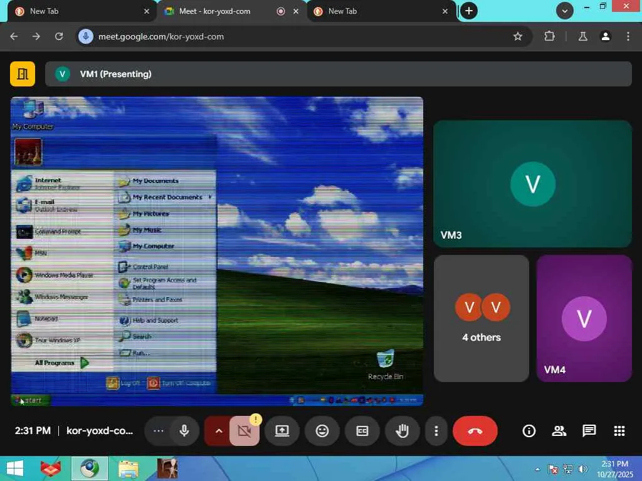
Task: Click the presented Windows XP screen share
Action: click(x=217, y=251)
